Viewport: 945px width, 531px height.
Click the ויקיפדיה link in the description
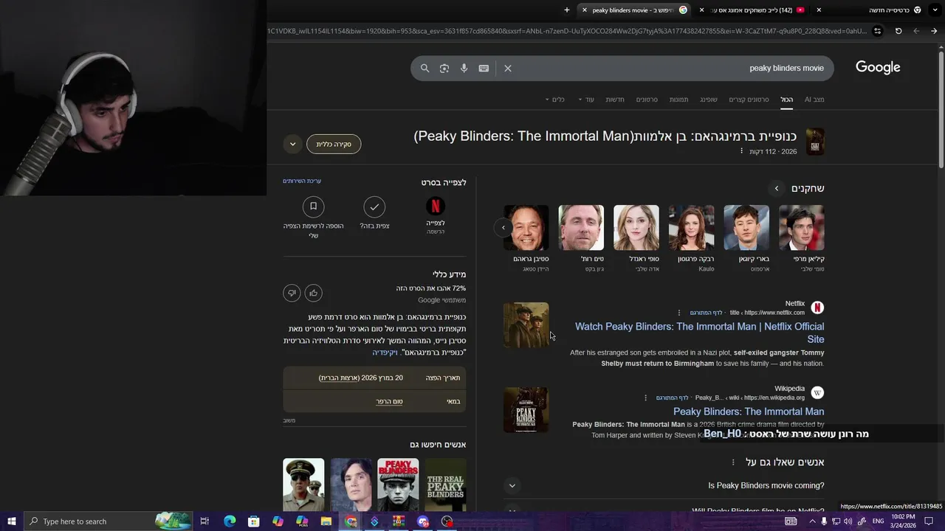385,353
